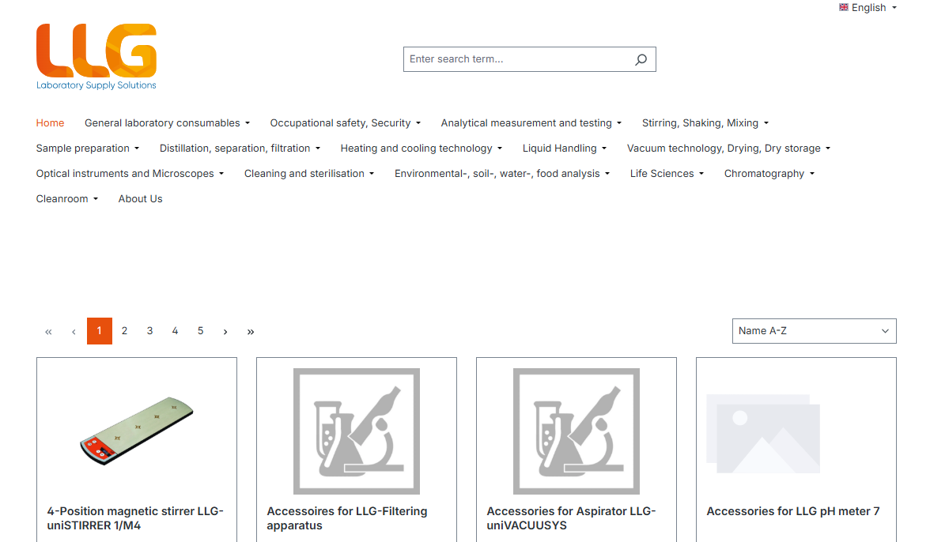Go to pagination page 5
930x542 pixels.
pyautogui.click(x=201, y=331)
